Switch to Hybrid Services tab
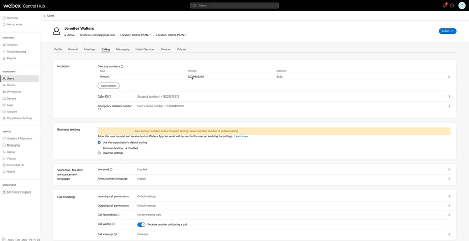Screen dimensions: 469x241 point(145,49)
